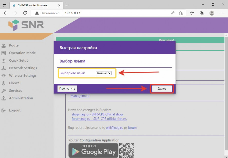Reload the page with refresh icon
The image size is (228, 158).
[x=25, y=13]
